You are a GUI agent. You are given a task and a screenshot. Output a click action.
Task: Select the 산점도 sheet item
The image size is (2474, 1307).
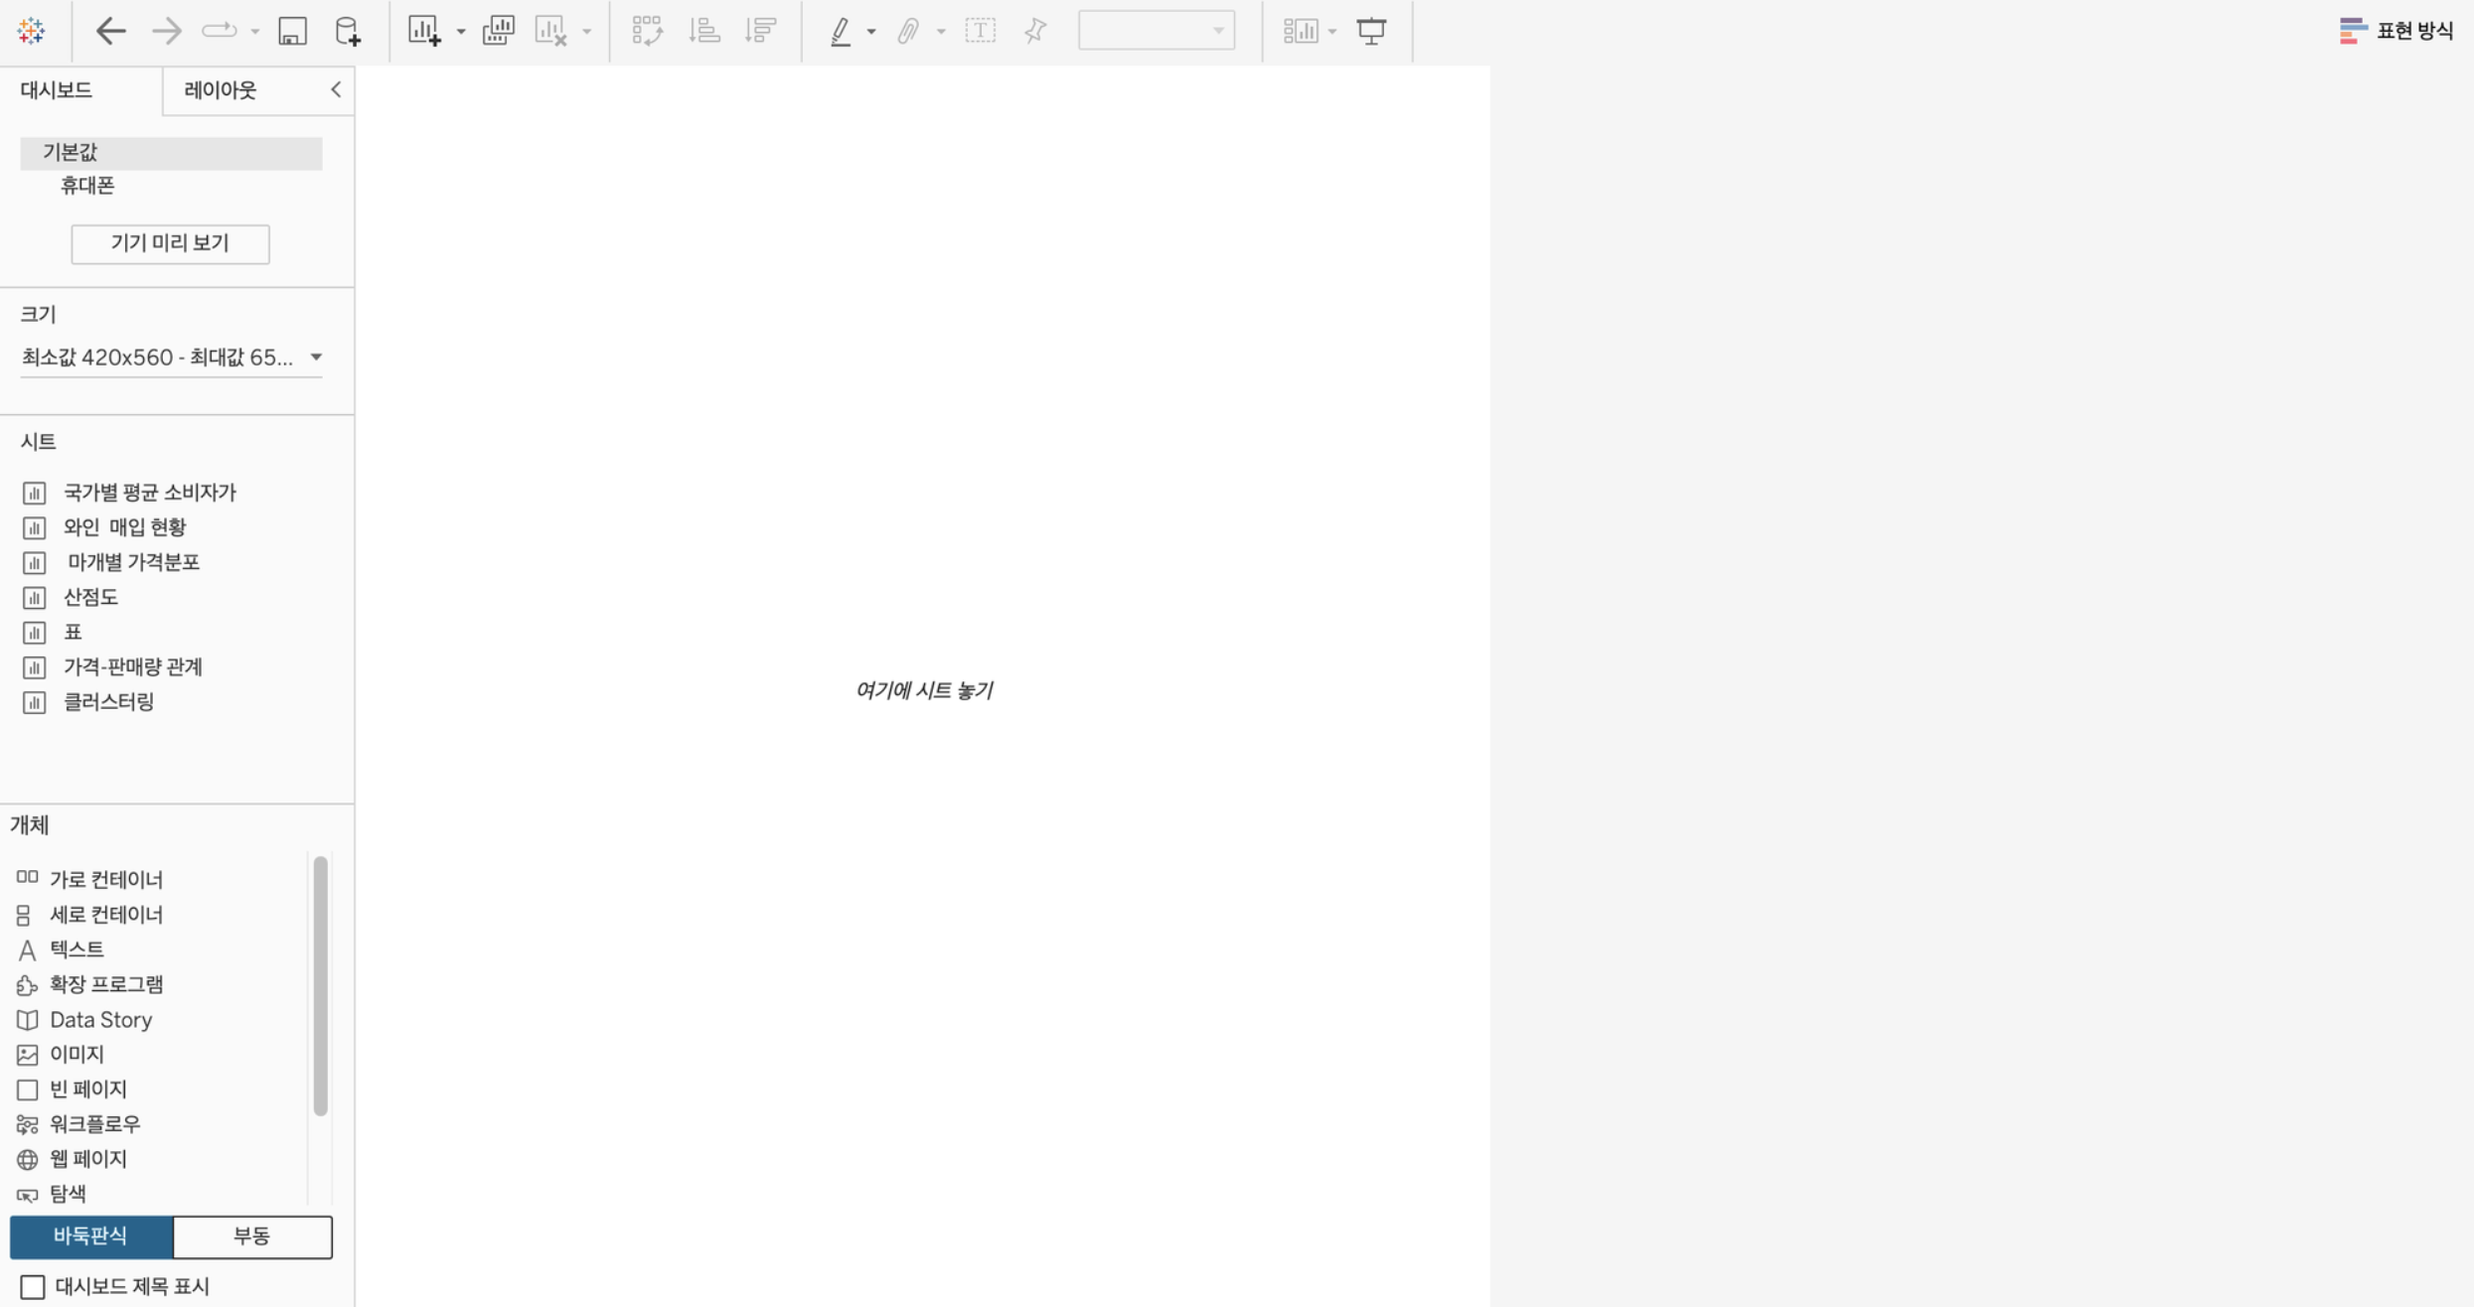(x=90, y=597)
